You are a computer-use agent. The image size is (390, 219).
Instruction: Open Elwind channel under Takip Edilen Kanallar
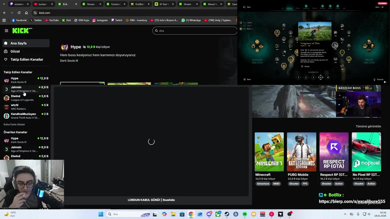(x=26, y=98)
